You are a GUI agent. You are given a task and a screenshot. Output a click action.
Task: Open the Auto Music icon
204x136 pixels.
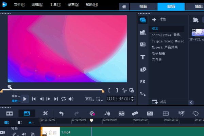tap(121, 114)
